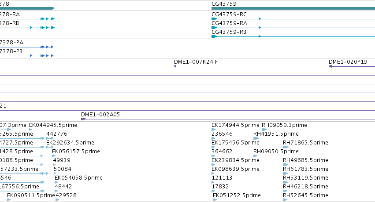Select the EK056157.5prime feature label
Viewport: 375px width, 202px height.
76,151
